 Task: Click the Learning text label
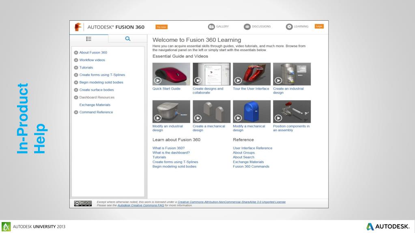(301, 26)
